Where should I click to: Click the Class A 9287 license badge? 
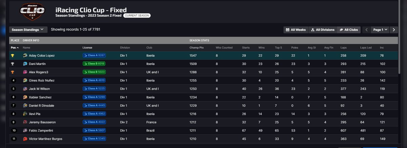click(x=94, y=55)
